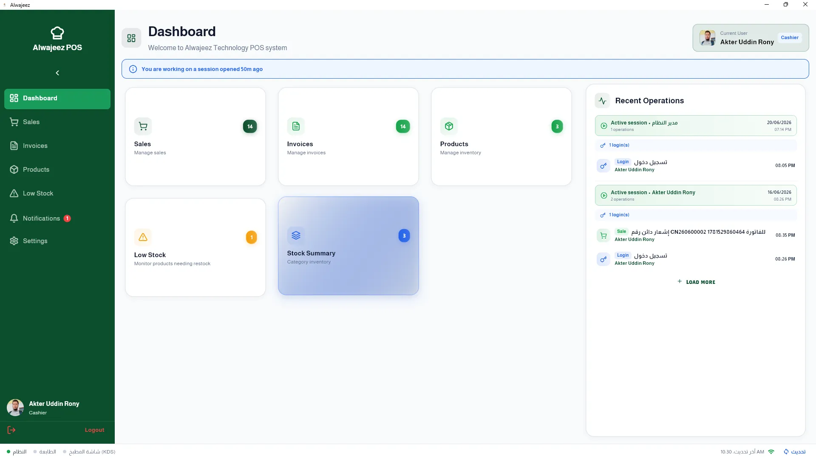This screenshot has height=459, width=816.
Task: Click the Logout label in the sidebar
Action: (x=94, y=430)
